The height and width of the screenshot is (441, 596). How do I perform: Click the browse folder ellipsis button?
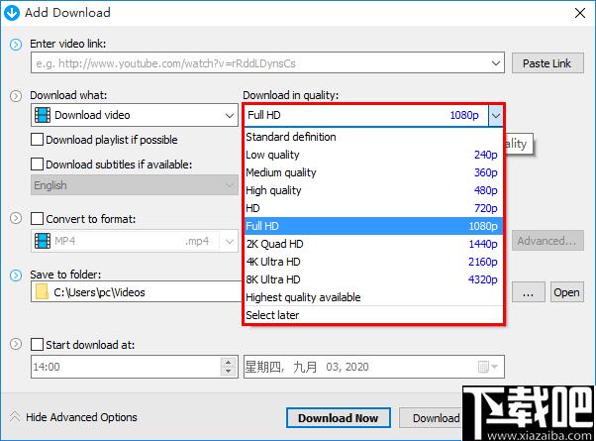(x=529, y=292)
